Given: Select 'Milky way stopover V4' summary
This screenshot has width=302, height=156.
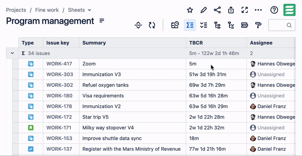Looking at the screenshot, I should (133, 128).
